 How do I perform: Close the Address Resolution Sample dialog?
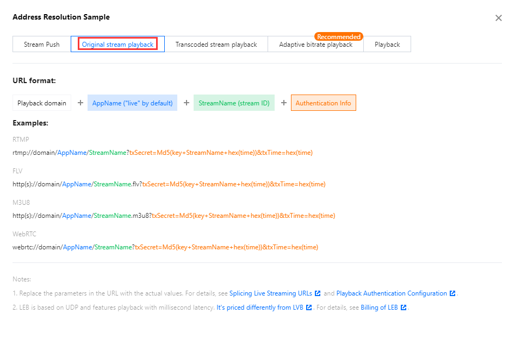pos(498,18)
